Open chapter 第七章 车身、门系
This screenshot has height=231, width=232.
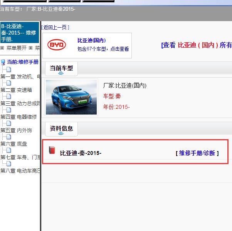click(x=20, y=157)
